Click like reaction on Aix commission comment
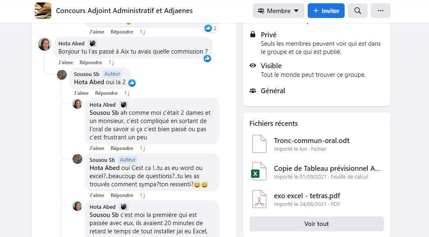The image size is (429, 237). click(x=207, y=58)
